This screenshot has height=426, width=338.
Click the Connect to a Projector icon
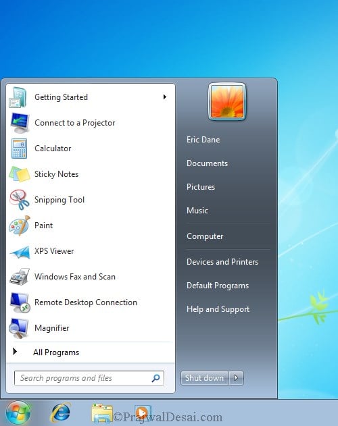[x=20, y=123]
